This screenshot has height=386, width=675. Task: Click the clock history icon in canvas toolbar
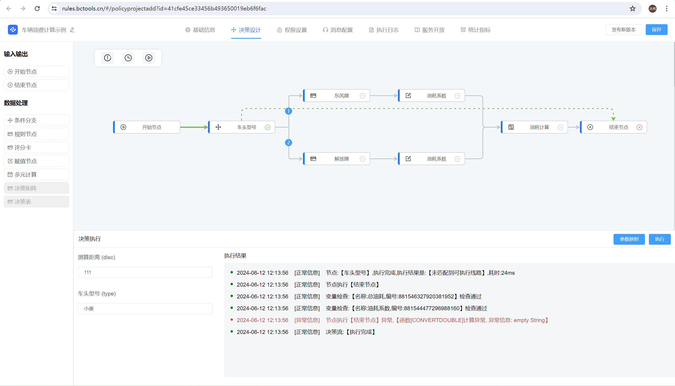click(x=128, y=58)
